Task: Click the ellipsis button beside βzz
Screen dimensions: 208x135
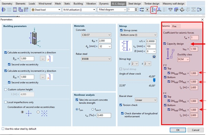Action: tap(43, 77)
